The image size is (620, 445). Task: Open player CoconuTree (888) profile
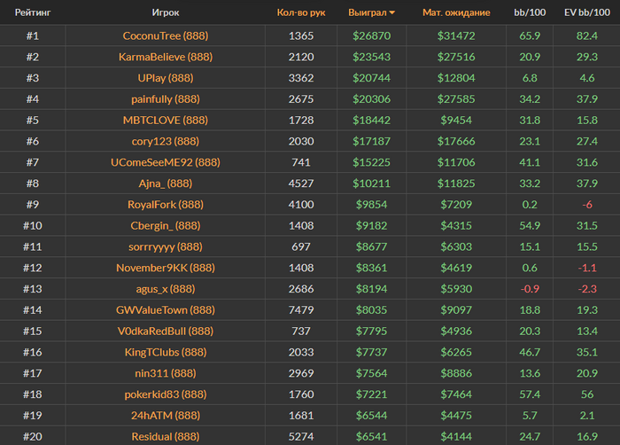(x=166, y=36)
